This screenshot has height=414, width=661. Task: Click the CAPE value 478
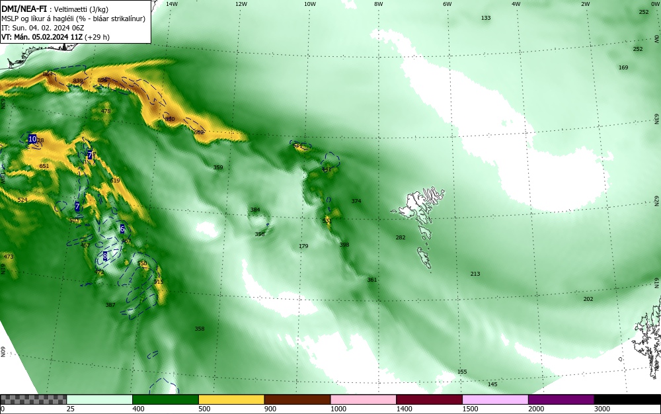pos(106,111)
